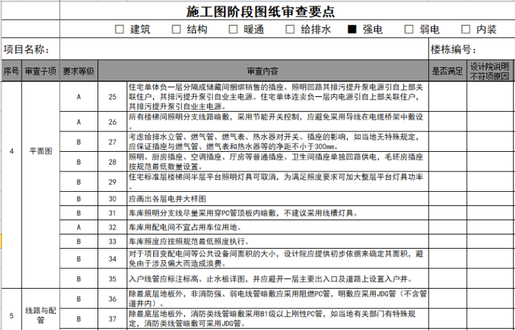Check the 建筑 checkbox

(119, 29)
